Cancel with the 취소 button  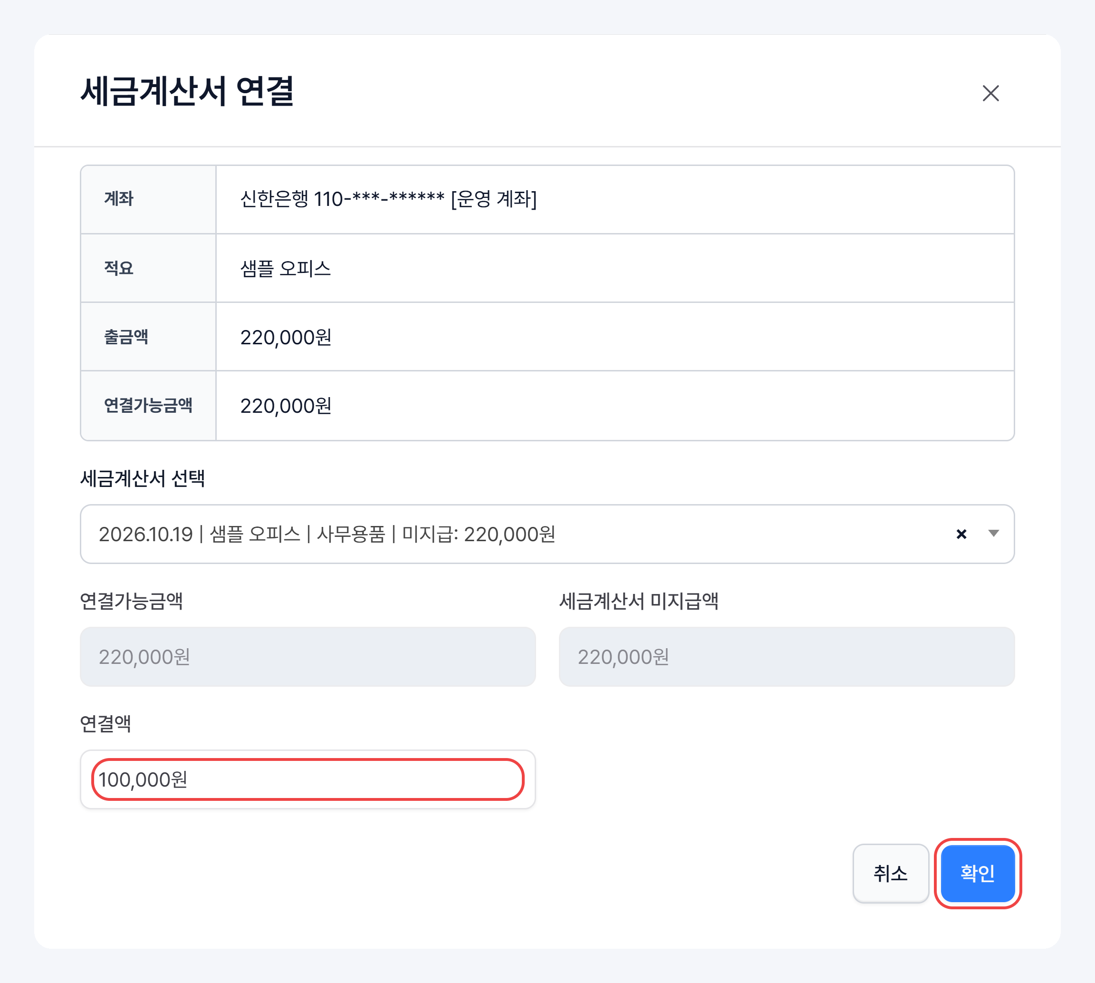[x=891, y=873]
